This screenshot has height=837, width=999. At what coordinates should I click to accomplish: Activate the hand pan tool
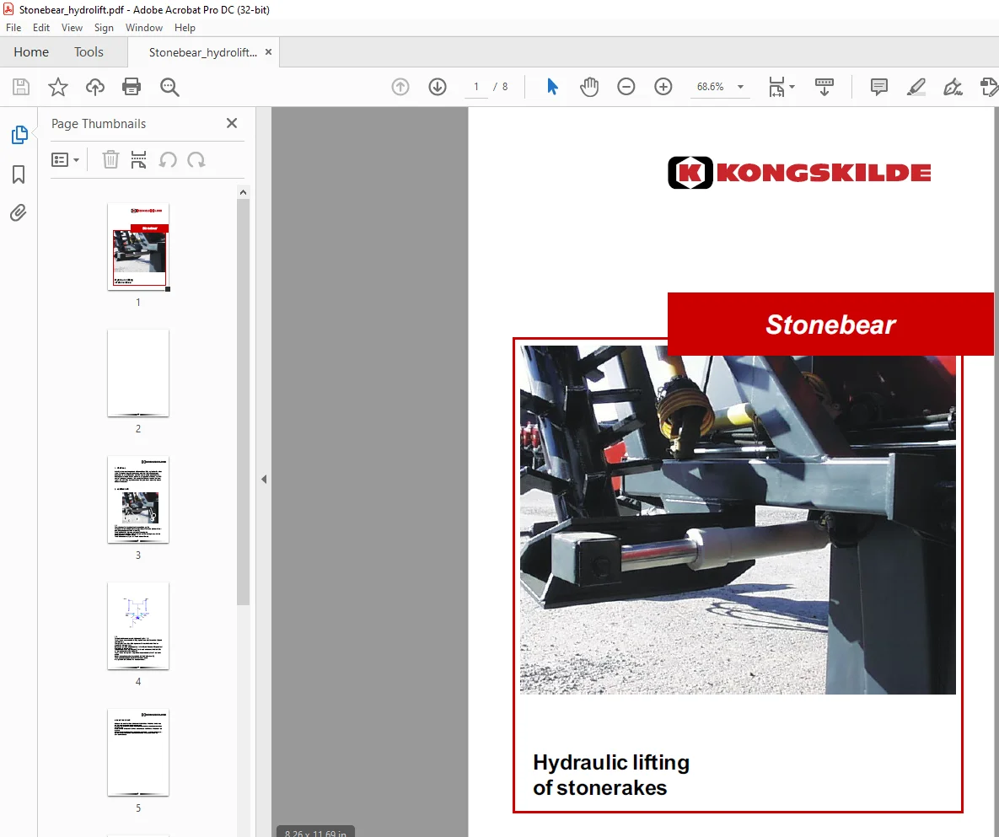coord(589,87)
